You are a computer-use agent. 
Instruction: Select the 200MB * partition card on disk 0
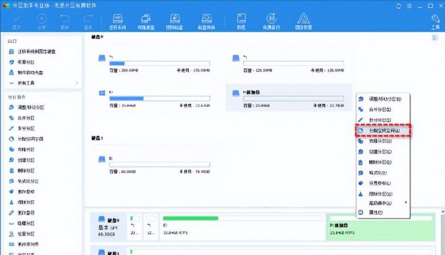tap(155, 64)
